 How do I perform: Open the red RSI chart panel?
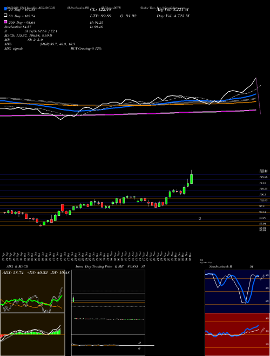click(237, 334)
